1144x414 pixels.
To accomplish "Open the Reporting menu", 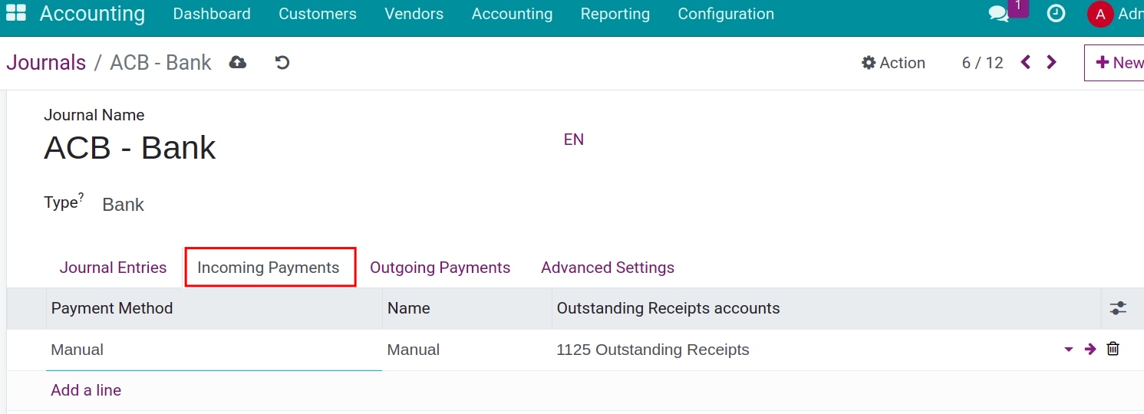I will (615, 14).
